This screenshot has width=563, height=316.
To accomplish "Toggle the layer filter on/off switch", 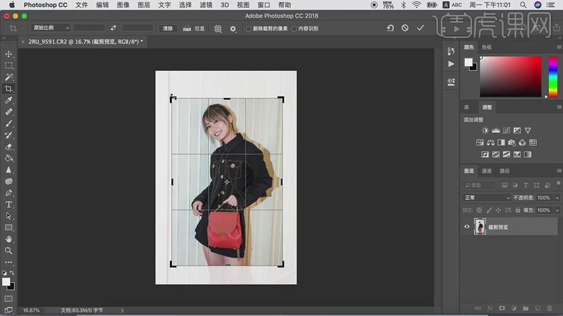I will click(x=558, y=183).
